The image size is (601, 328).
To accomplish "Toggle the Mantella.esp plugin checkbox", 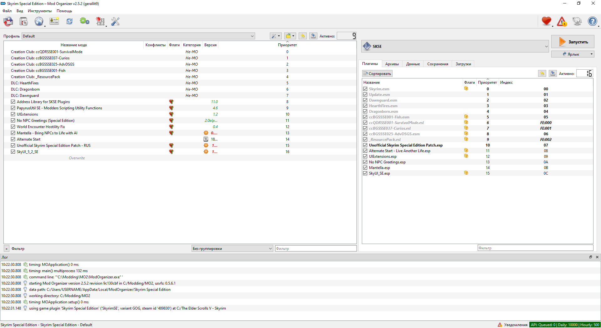I will [x=365, y=168].
